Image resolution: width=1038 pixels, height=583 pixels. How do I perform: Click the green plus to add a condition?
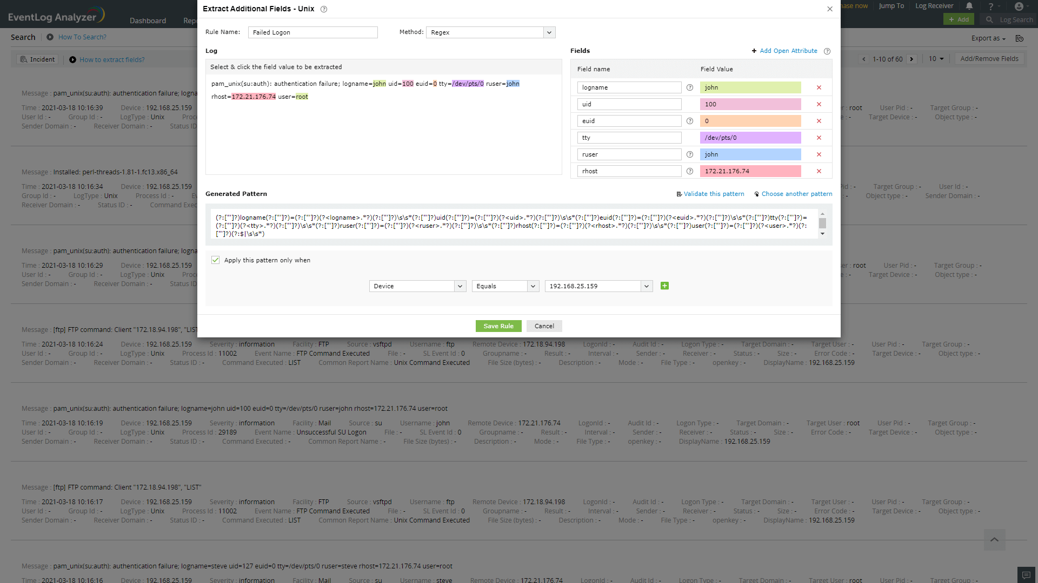664,286
